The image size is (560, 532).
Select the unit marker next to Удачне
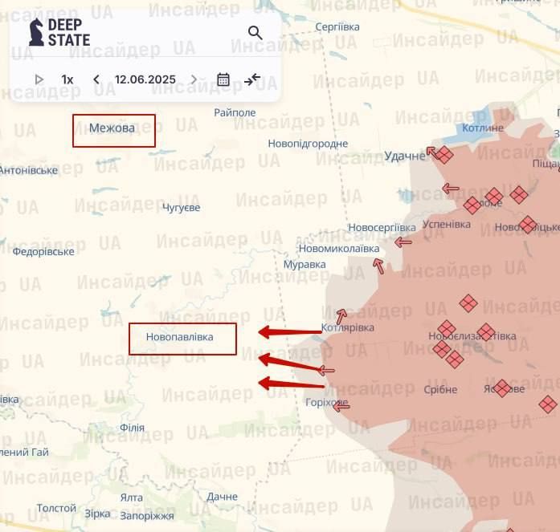pos(444,156)
